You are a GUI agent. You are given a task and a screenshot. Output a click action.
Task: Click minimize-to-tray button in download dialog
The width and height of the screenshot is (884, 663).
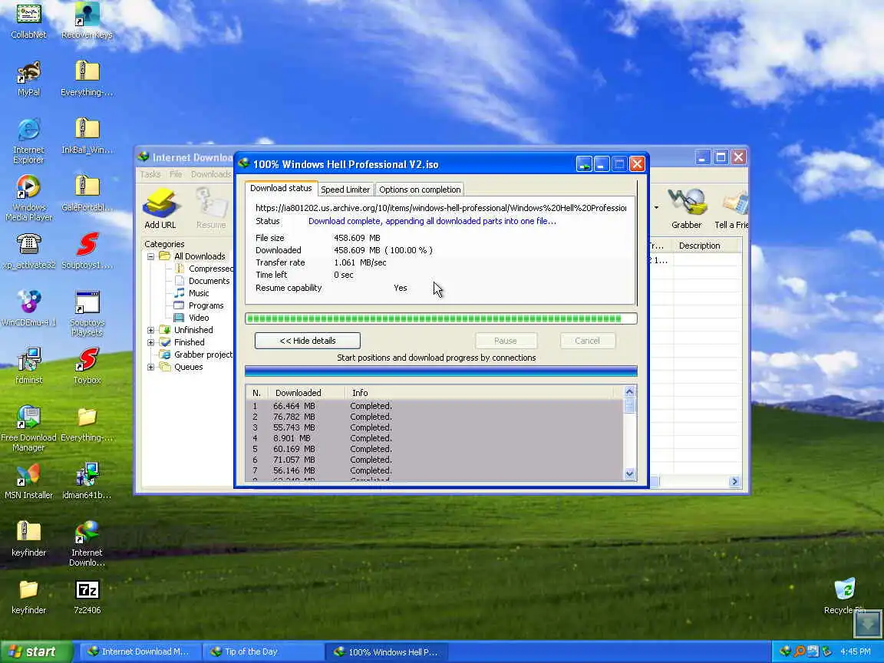tap(584, 164)
